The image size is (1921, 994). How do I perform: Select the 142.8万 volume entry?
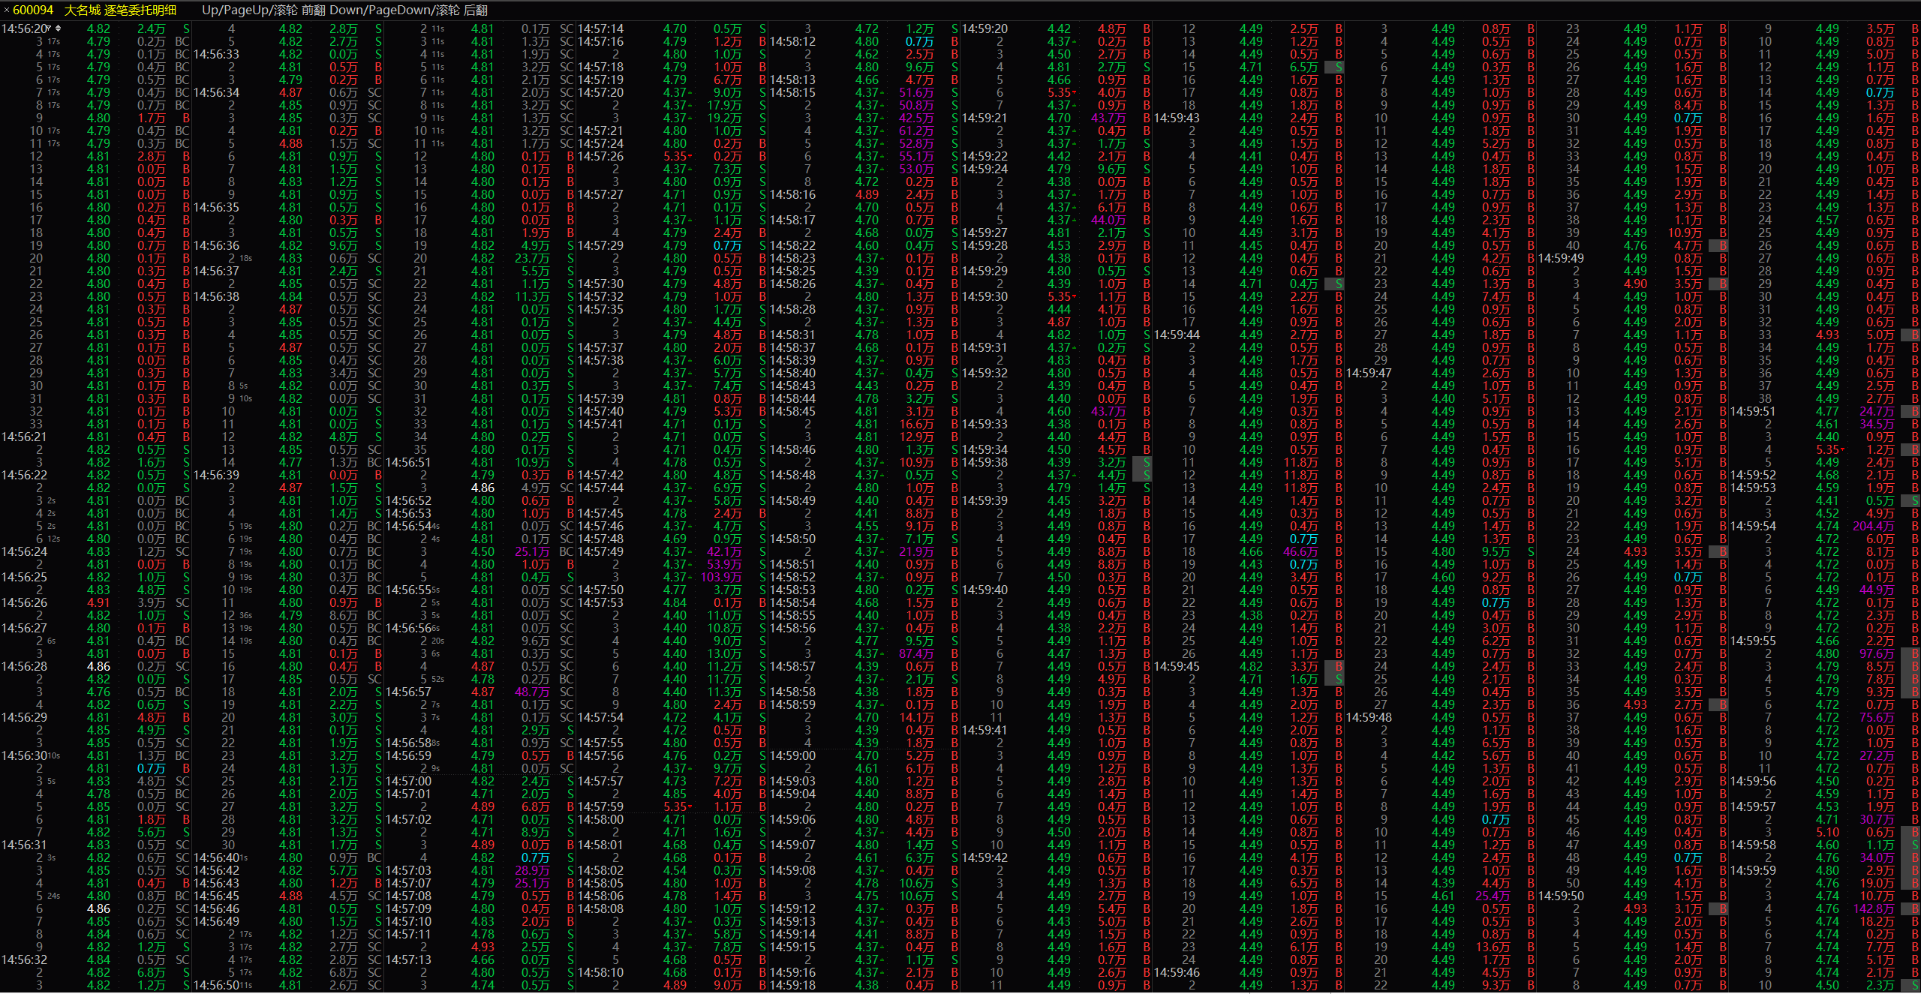click(x=1873, y=908)
